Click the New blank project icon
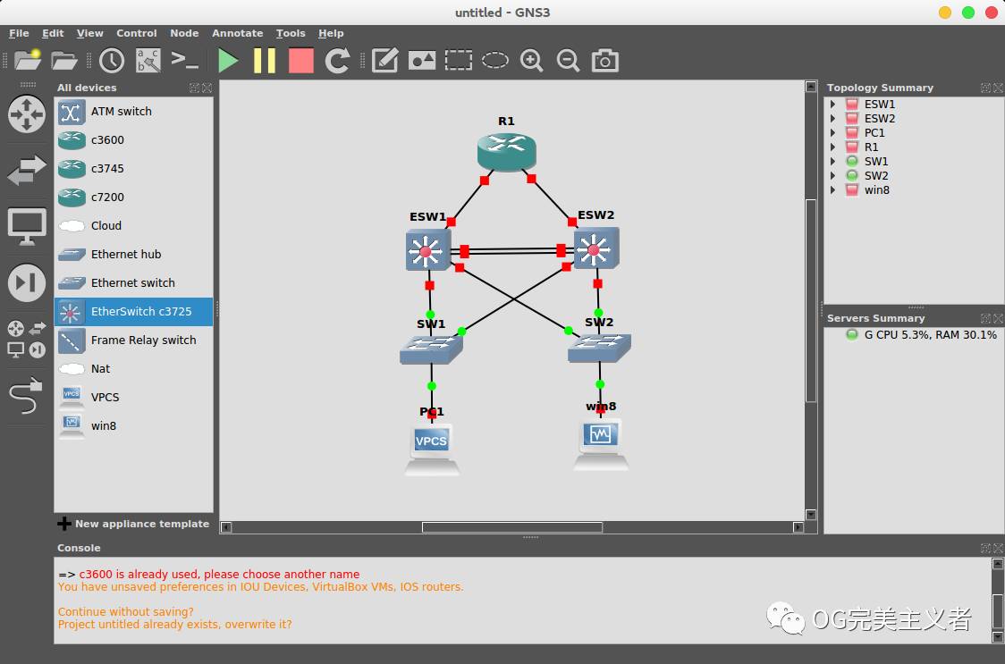The height and width of the screenshot is (664, 1005). click(x=28, y=60)
